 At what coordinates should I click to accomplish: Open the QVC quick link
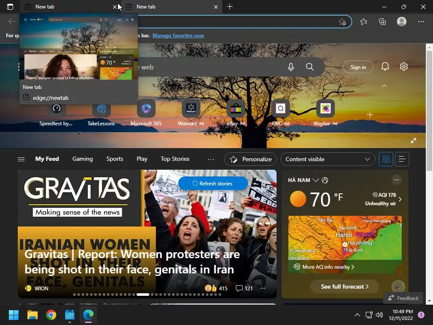pyautogui.click(x=281, y=108)
